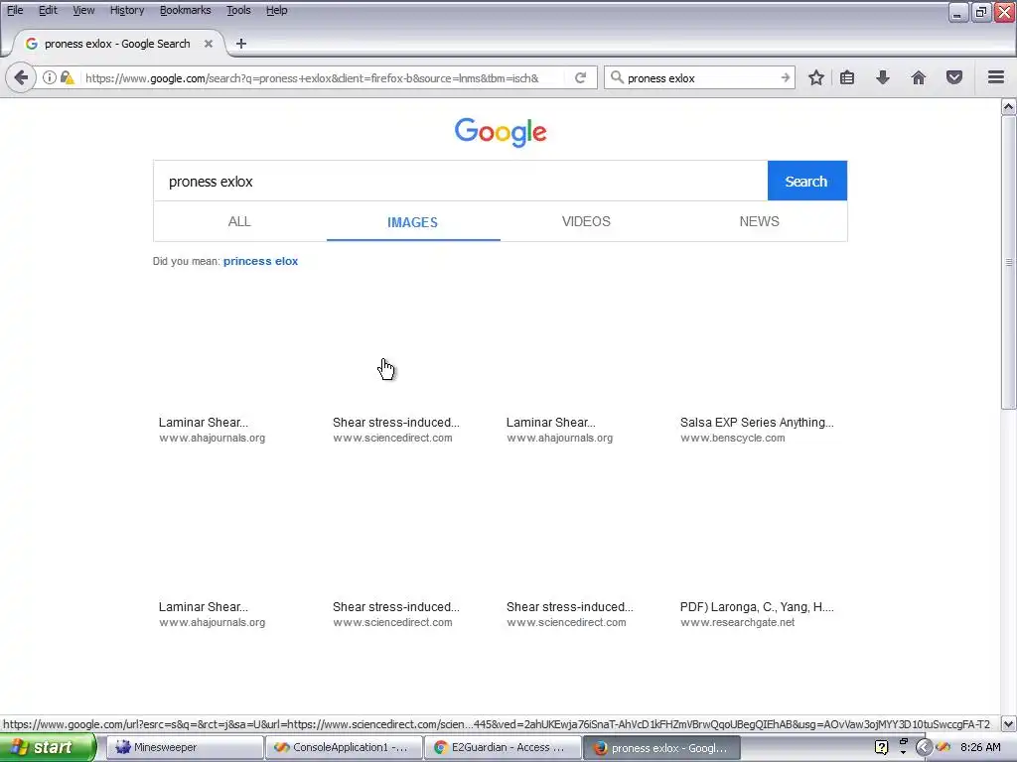The height and width of the screenshot is (762, 1017).
Task: Reload the page with the refresh icon
Action: tap(580, 77)
